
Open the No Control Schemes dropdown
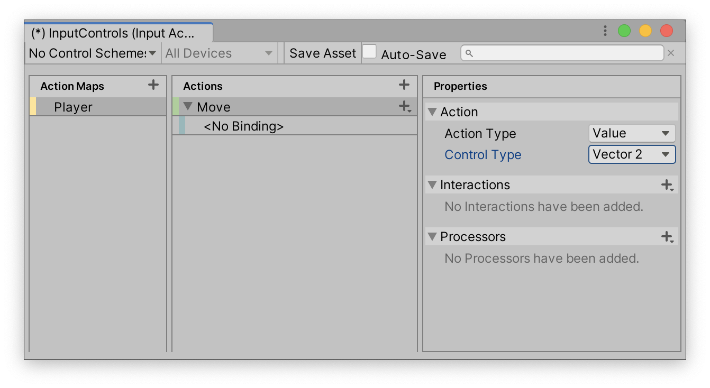[93, 53]
